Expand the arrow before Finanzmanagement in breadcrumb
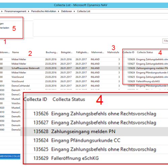The height and width of the screenshot is (168, 168). click(x=2, y=11)
